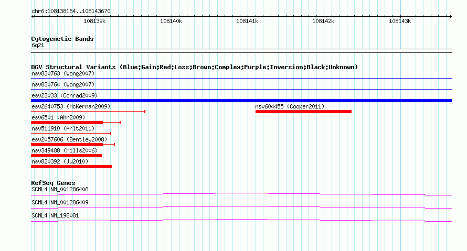Select the DGV Structural Variants track title

coord(194,67)
